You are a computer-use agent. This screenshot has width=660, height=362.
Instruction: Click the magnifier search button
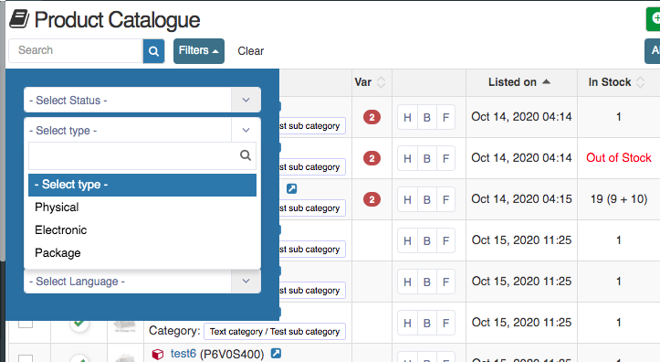153,51
